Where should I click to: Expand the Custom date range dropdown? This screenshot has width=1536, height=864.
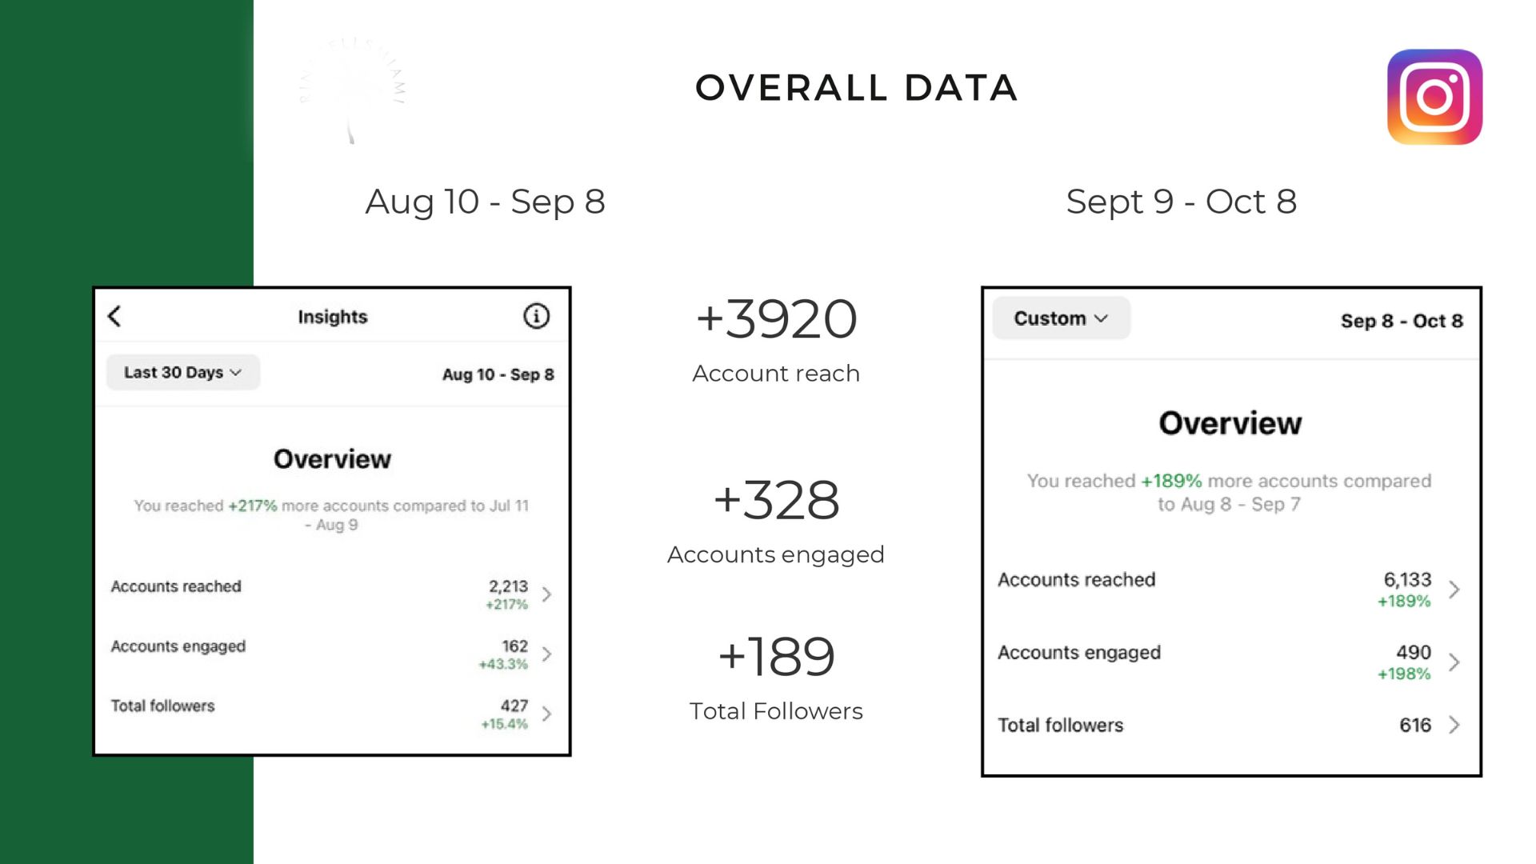click(1061, 318)
